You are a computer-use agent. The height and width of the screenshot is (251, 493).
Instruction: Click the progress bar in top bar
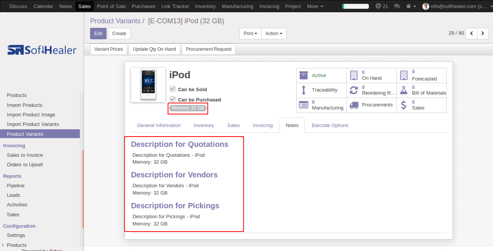click(x=356, y=6)
